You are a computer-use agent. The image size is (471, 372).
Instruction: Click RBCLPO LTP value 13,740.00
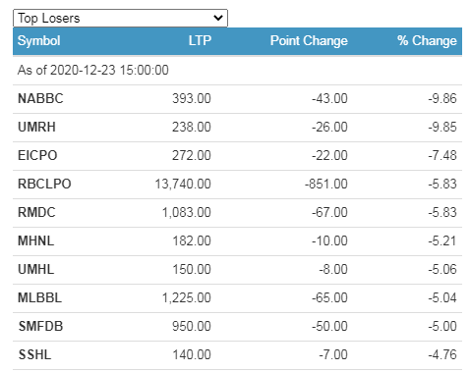183,184
